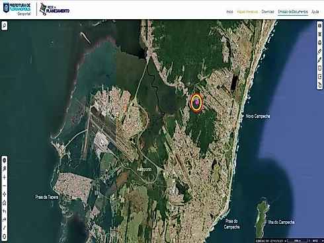Viewport: 324px width, 243px height.
Task: Click the 'Aeroporto' map label
Action: 144,169
